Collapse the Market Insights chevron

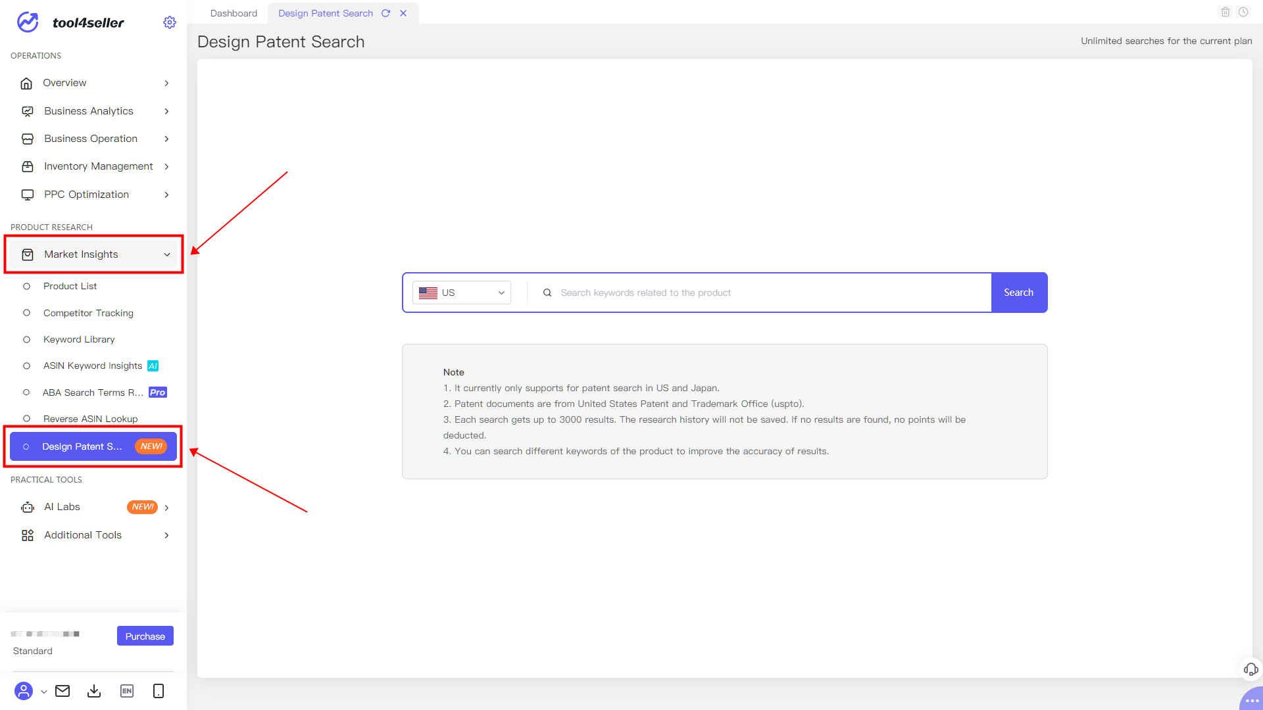(167, 254)
